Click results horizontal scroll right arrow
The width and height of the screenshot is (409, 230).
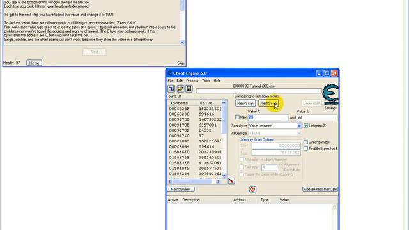click(219, 181)
